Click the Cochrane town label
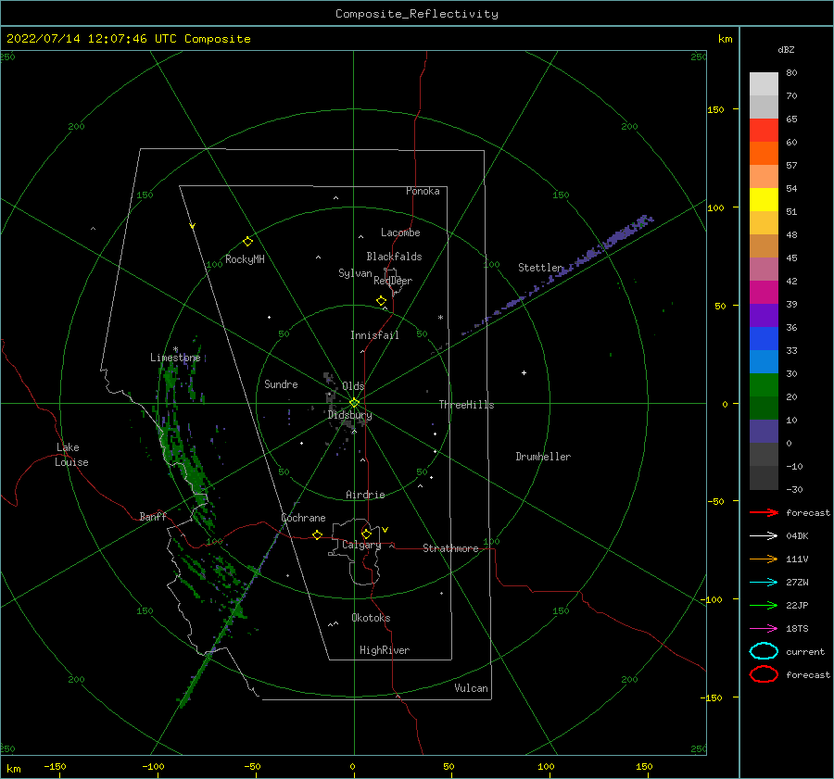 pyautogui.click(x=303, y=518)
